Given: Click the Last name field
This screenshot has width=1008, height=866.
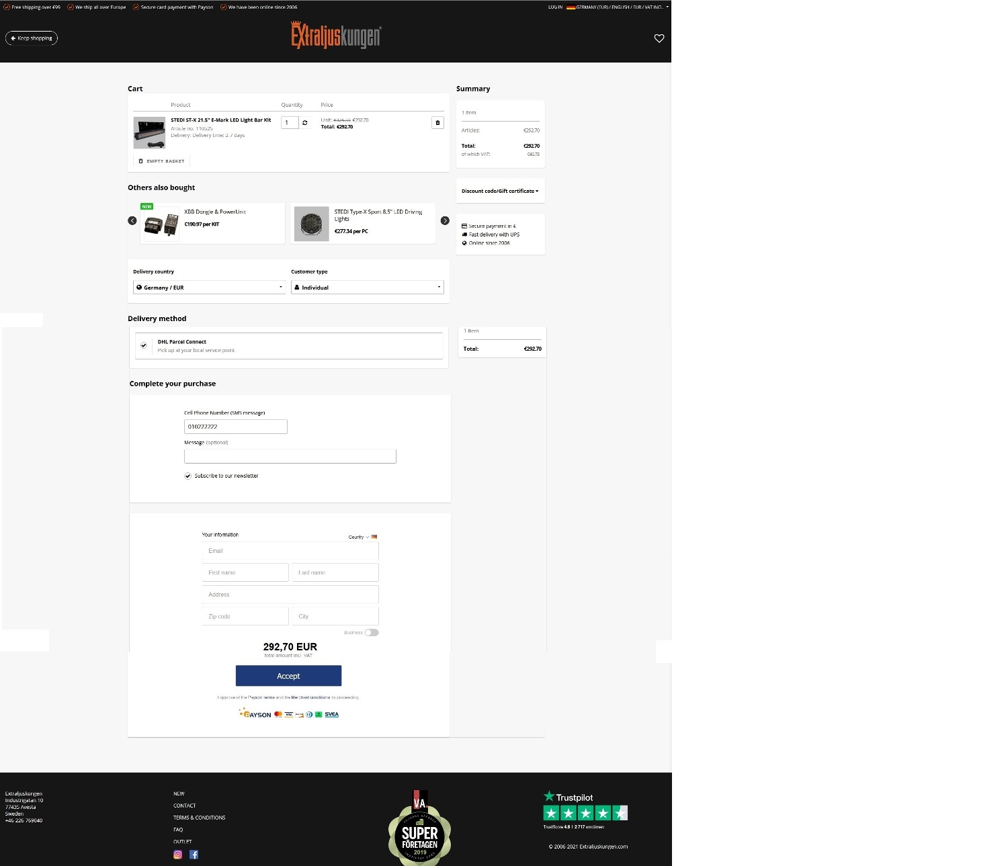Looking at the screenshot, I should tap(335, 572).
